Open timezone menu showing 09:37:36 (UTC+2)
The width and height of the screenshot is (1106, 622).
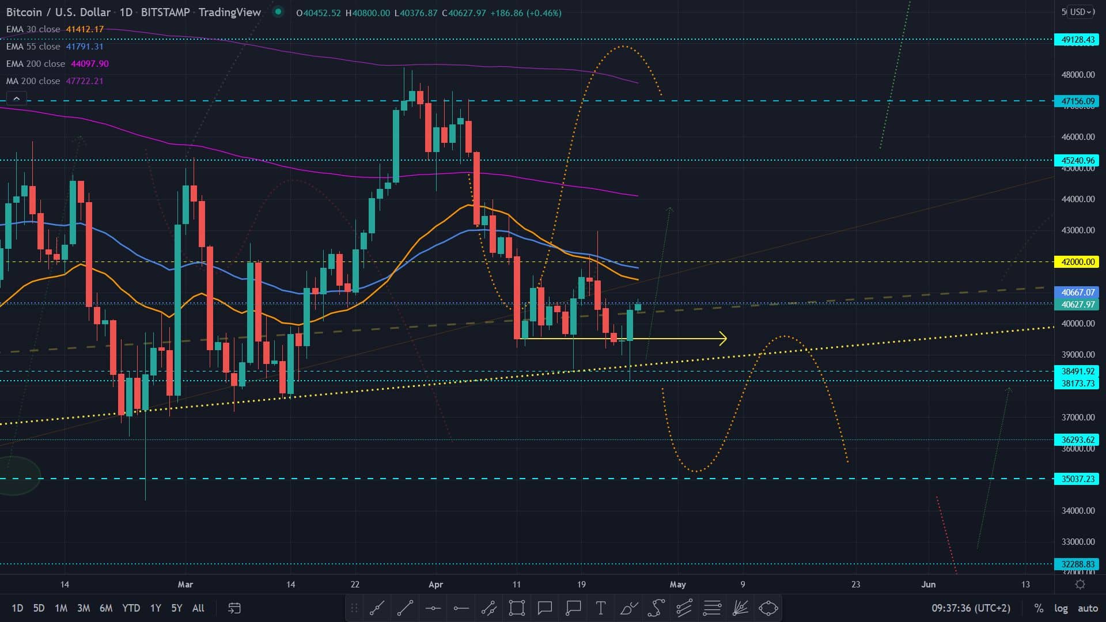[971, 608]
